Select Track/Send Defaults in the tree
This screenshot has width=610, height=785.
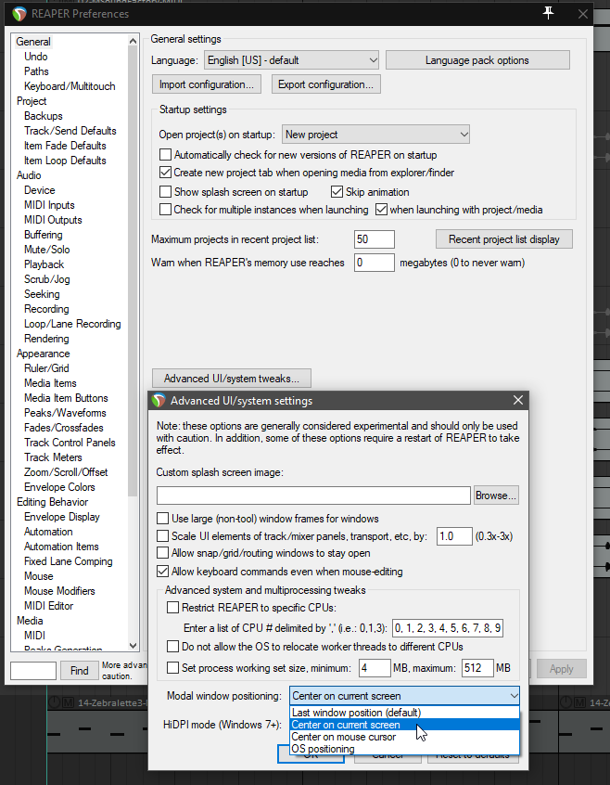[x=70, y=131]
